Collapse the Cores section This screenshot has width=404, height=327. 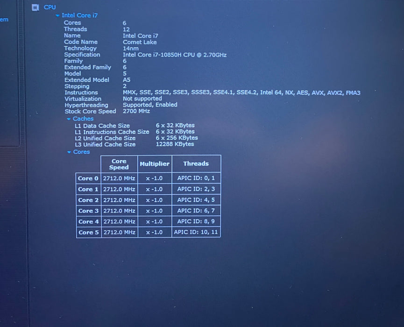[69, 152]
